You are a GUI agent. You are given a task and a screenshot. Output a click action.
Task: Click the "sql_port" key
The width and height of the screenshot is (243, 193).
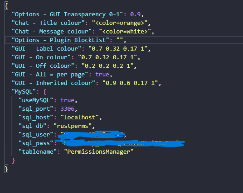pos(36,109)
